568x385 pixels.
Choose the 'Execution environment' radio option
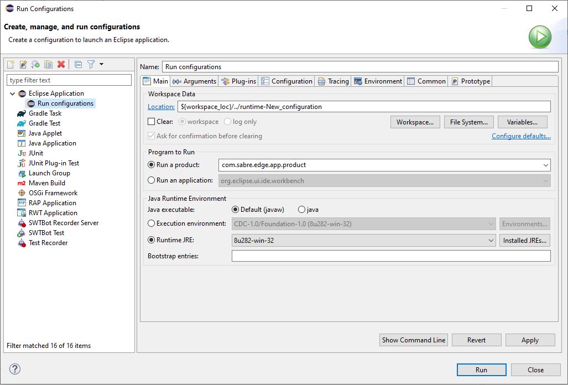(152, 223)
